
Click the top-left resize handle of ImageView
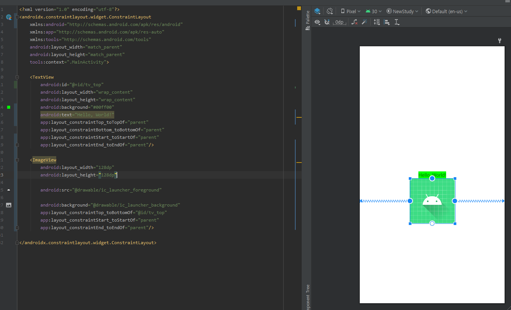(x=410, y=179)
